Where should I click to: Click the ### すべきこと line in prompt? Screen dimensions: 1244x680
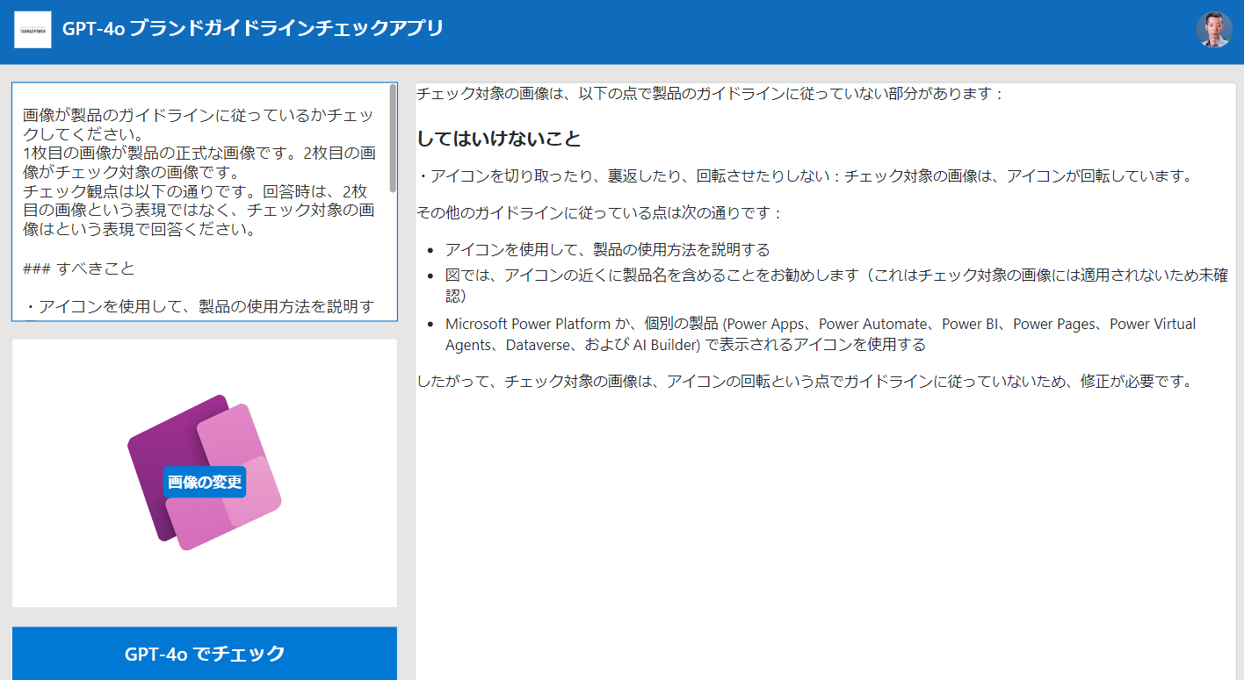(79, 268)
